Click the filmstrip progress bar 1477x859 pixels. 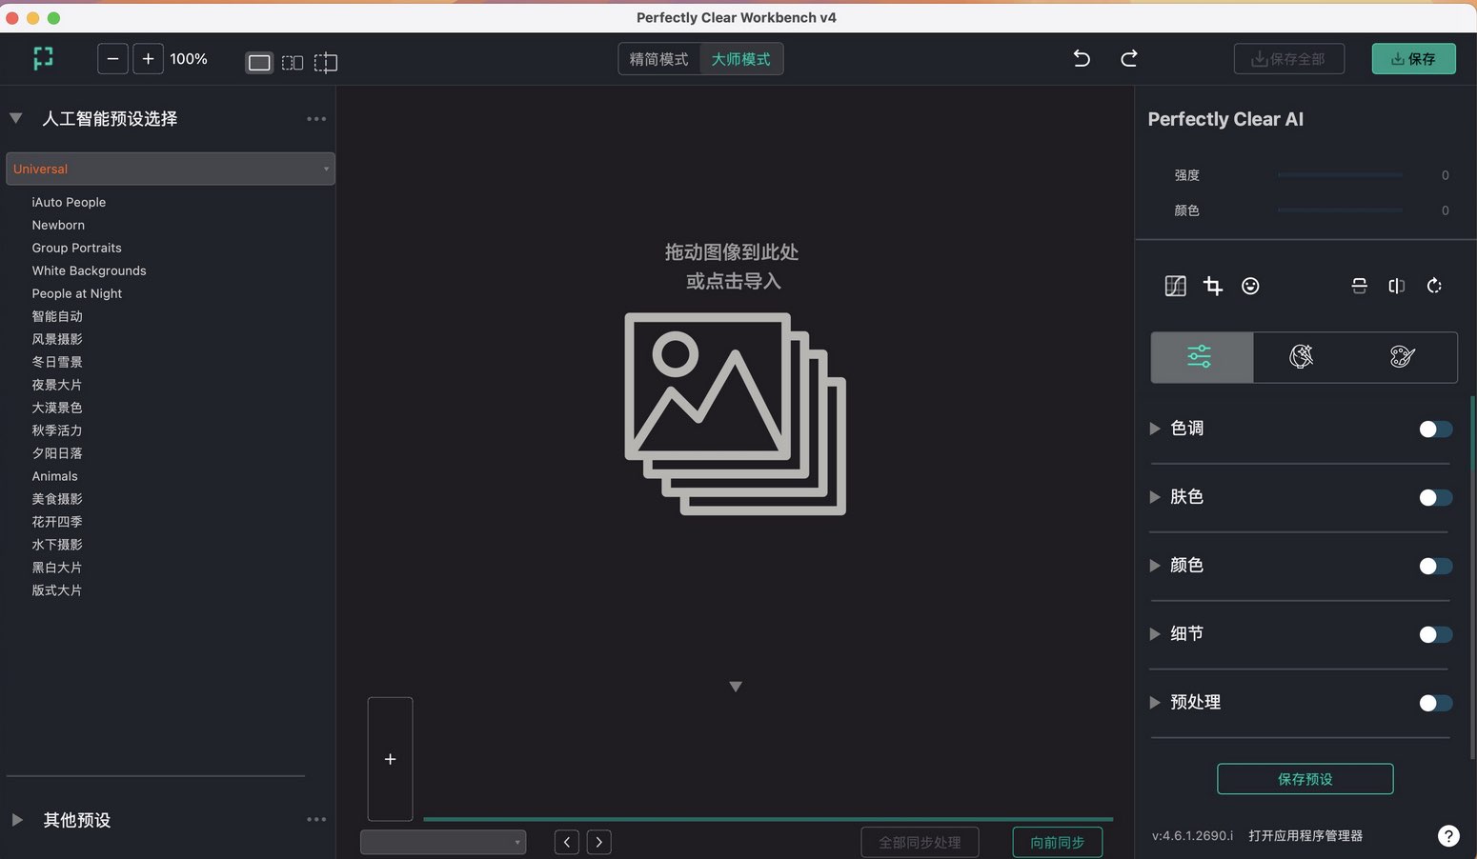pyautogui.click(x=768, y=819)
